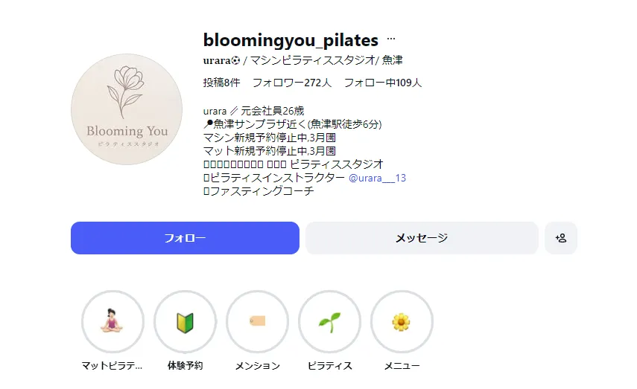The image size is (637, 389).
Task: Click the bloomingyou_pilates username heading
Action: pyautogui.click(x=291, y=40)
